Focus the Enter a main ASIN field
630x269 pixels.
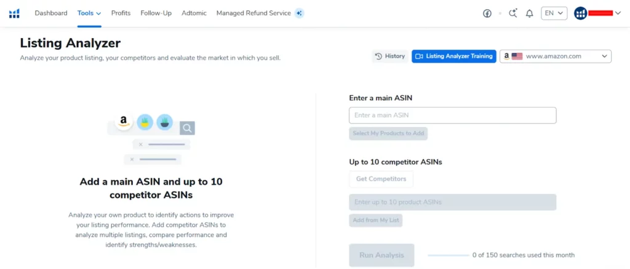click(x=452, y=115)
